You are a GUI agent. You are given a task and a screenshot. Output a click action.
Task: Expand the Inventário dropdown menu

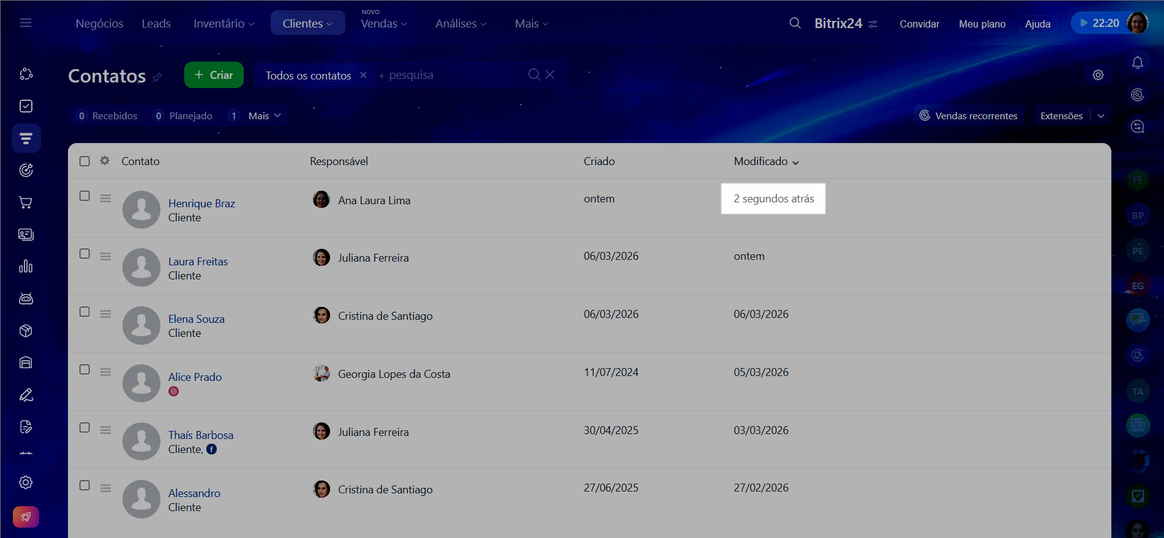(223, 23)
